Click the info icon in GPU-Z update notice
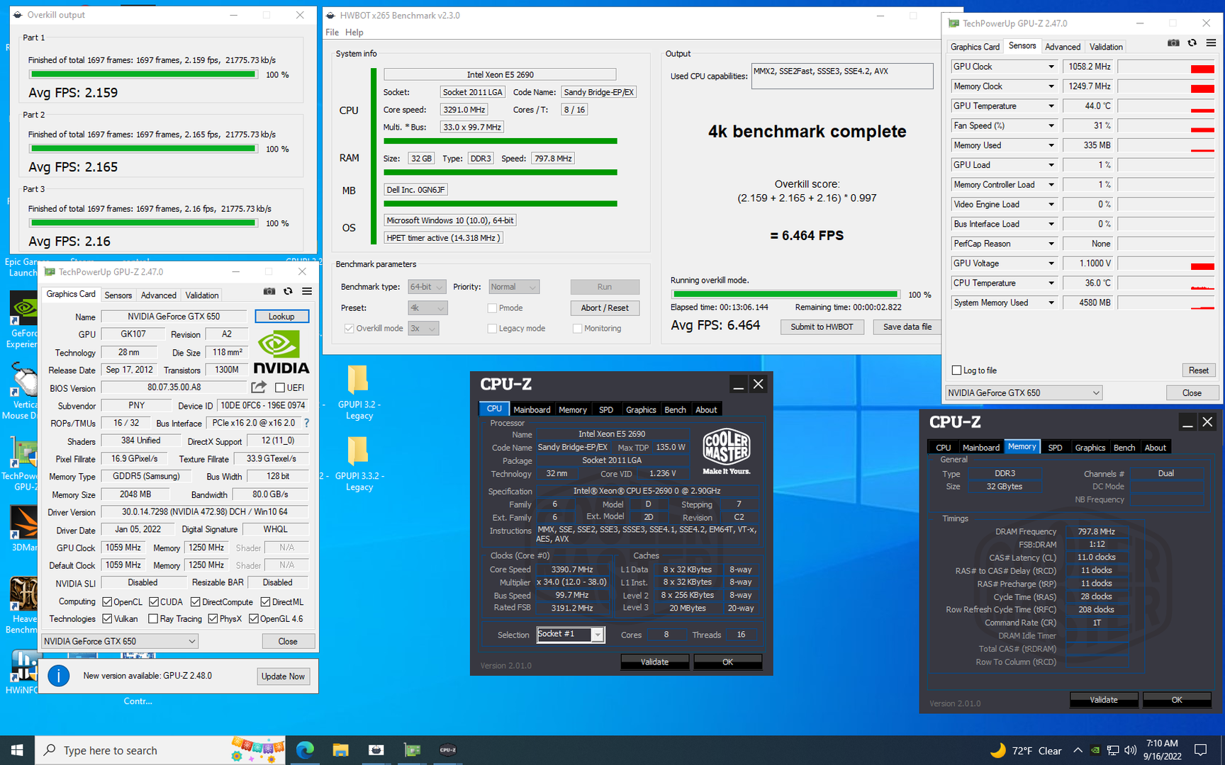The height and width of the screenshot is (765, 1225). pos(59,676)
